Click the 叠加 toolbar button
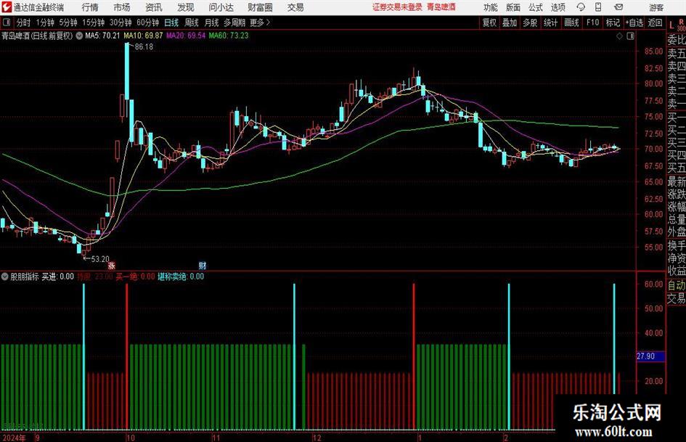This screenshot has height=442, width=686. click(510, 22)
